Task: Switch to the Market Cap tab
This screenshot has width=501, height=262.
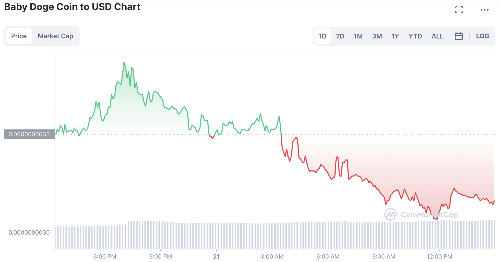Action: (55, 36)
